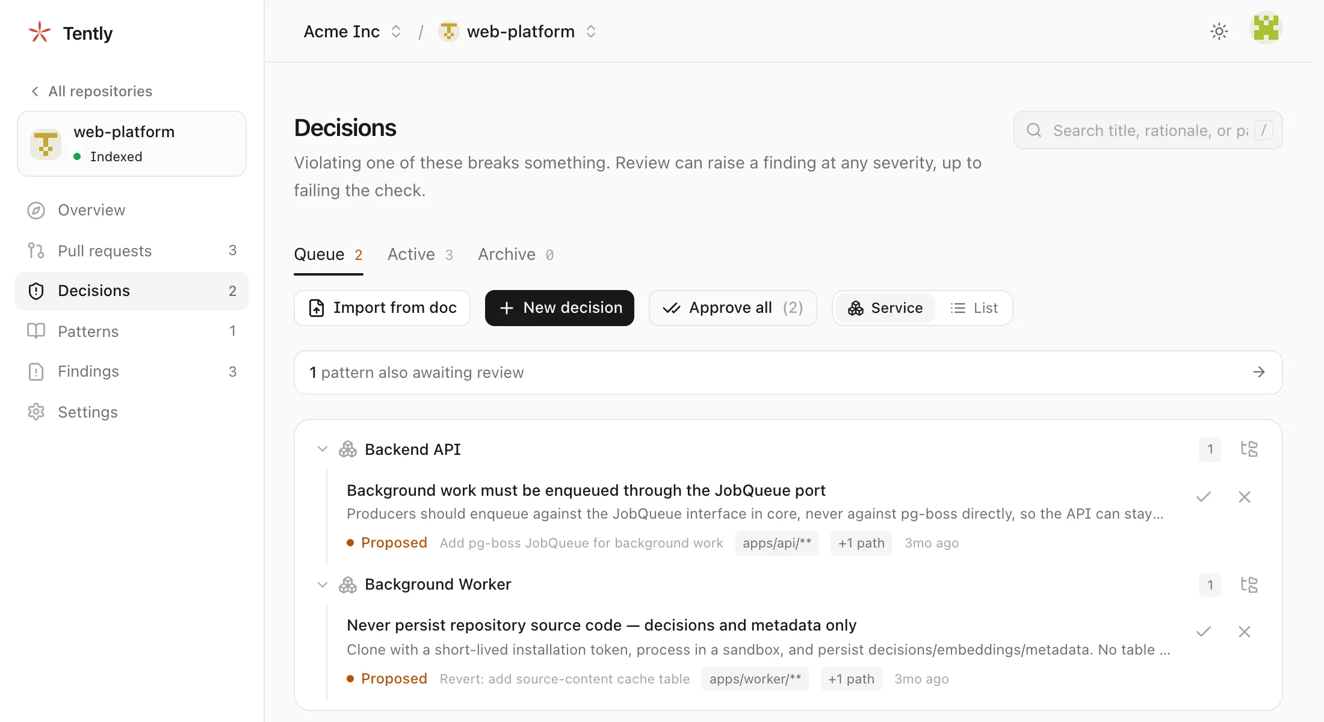The height and width of the screenshot is (722, 1324).
Task: Click the web-platform repo icon in header
Action: (x=448, y=31)
